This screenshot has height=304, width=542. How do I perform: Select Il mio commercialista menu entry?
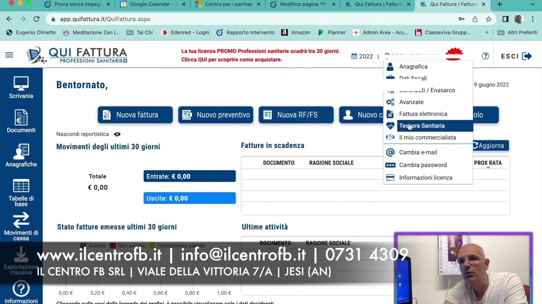428,138
